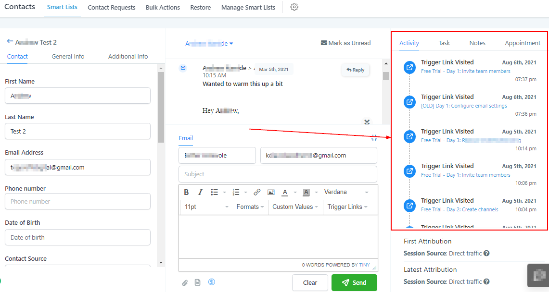Click the email template document icon
Image resolution: width=549 pixels, height=292 pixels.
coord(197,282)
